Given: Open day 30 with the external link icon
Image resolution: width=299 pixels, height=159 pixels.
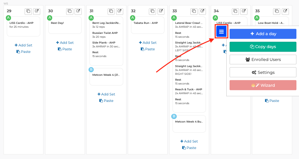Looking at the screenshot, I should 78,11.
